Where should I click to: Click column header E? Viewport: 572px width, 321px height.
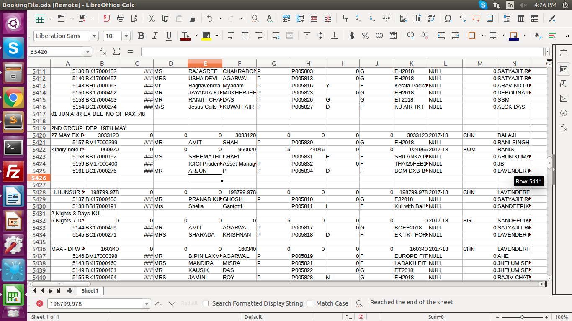point(205,64)
